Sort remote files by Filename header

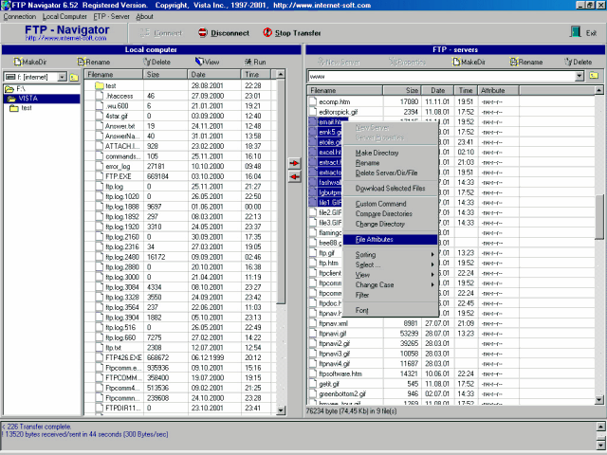pyautogui.click(x=345, y=91)
